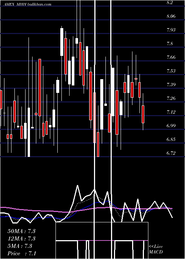Screen dimensions: 185x259
Task: Click the 7.53 price axis label
Action: [x=171, y=71]
